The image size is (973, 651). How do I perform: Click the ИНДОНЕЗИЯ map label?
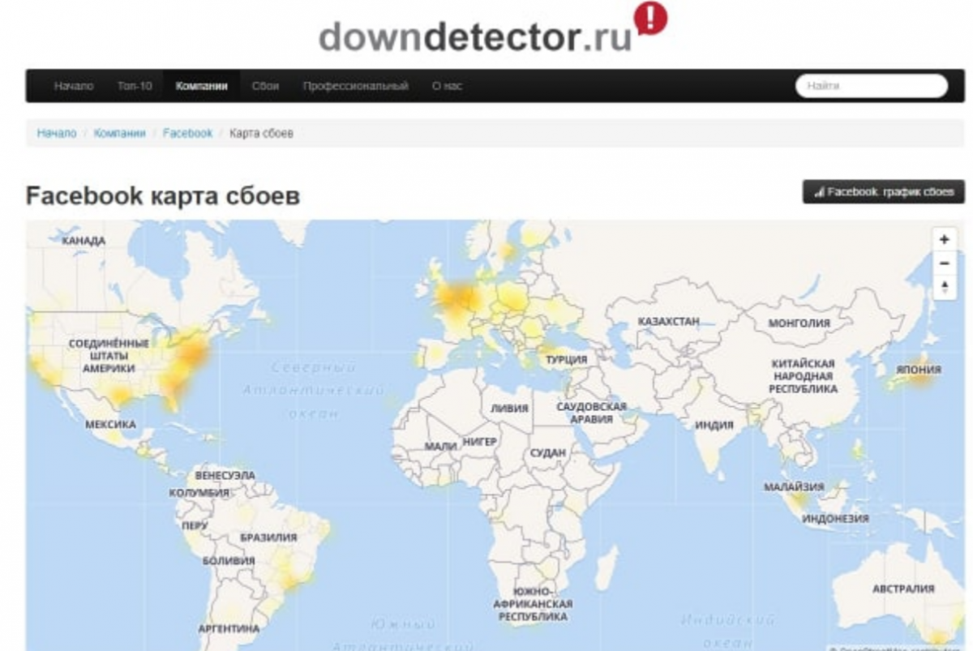click(835, 518)
